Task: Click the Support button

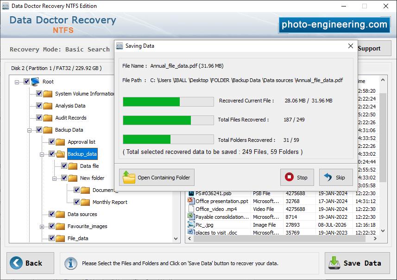Action: point(374,48)
